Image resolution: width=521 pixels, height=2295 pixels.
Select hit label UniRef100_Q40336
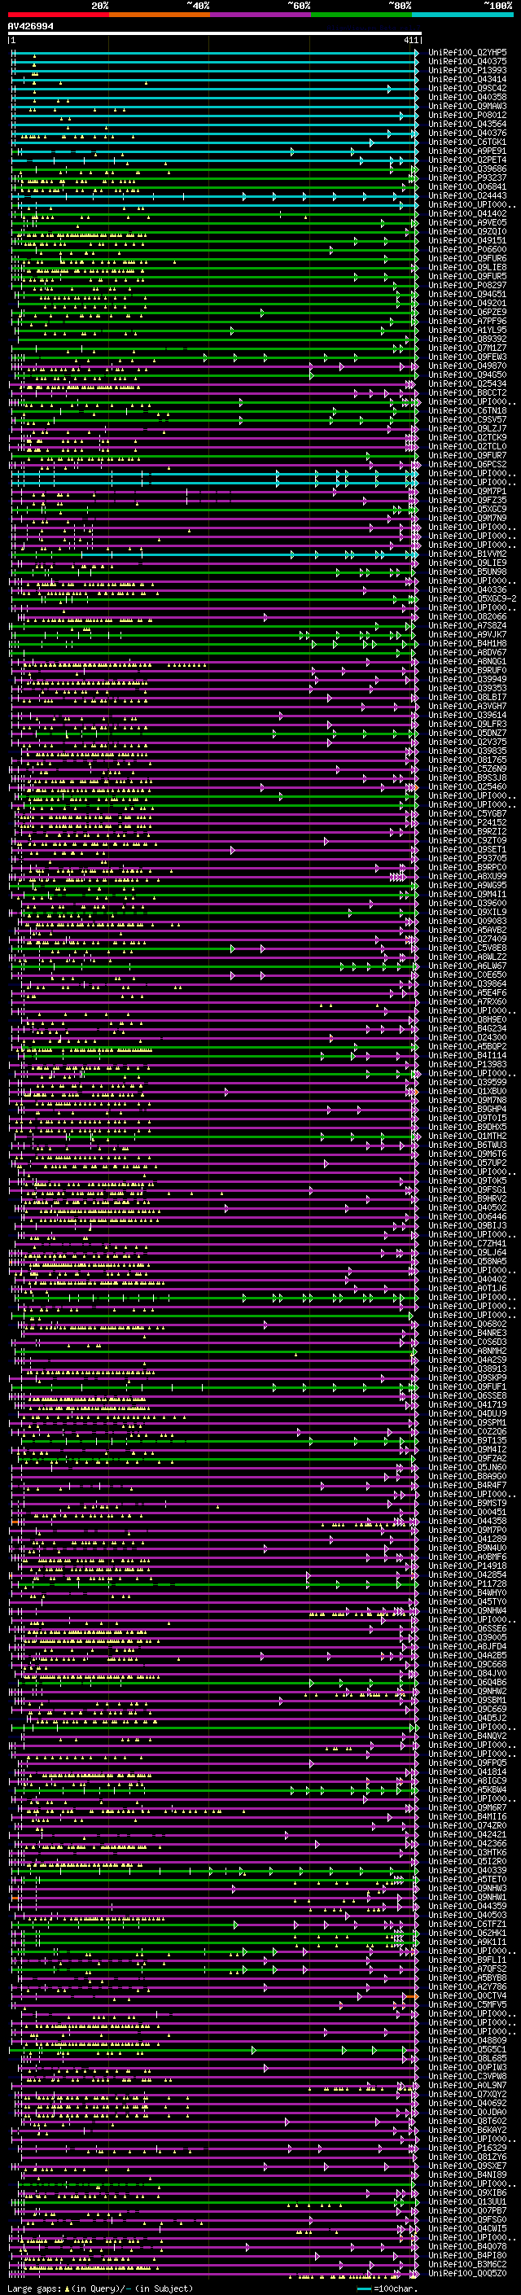pyautogui.click(x=467, y=589)
